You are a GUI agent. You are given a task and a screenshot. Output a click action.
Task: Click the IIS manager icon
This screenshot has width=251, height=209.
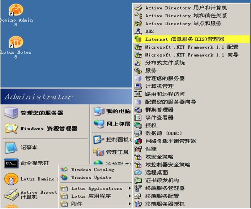click(x=138, y=39)
